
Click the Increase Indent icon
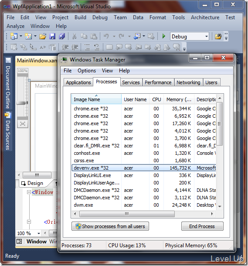(75, 47)
